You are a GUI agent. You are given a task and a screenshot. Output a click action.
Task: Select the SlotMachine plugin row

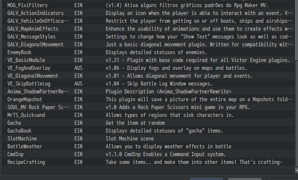[149, 139]
